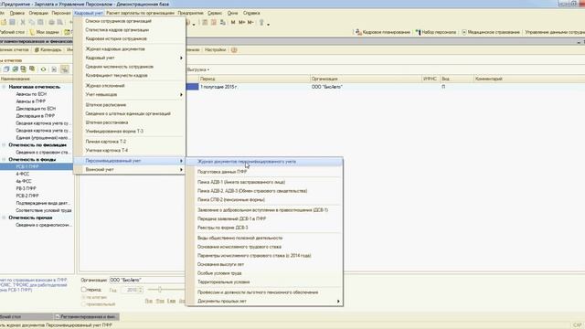Screen dimensions: 585x329
Task: Click the scissors Cut icon in toolbar
Action: point(23,22)
